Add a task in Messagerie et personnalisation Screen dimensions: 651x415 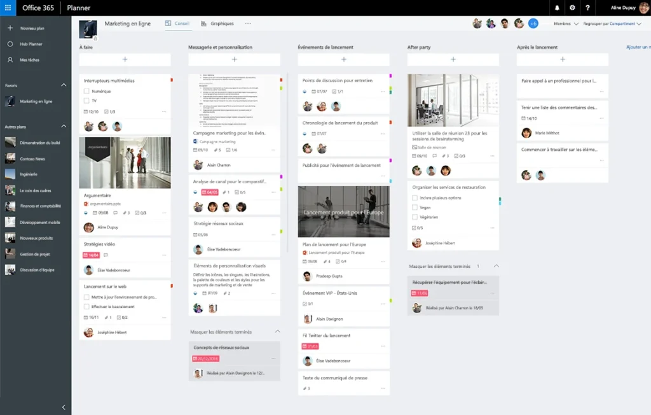tap(234, 59)
